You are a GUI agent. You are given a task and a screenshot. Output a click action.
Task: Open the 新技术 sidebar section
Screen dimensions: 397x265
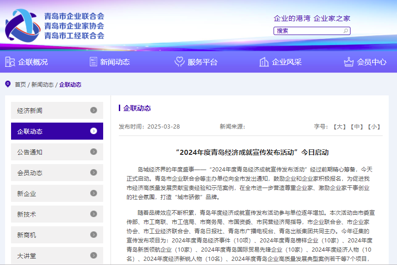click(x=57, y=214)
